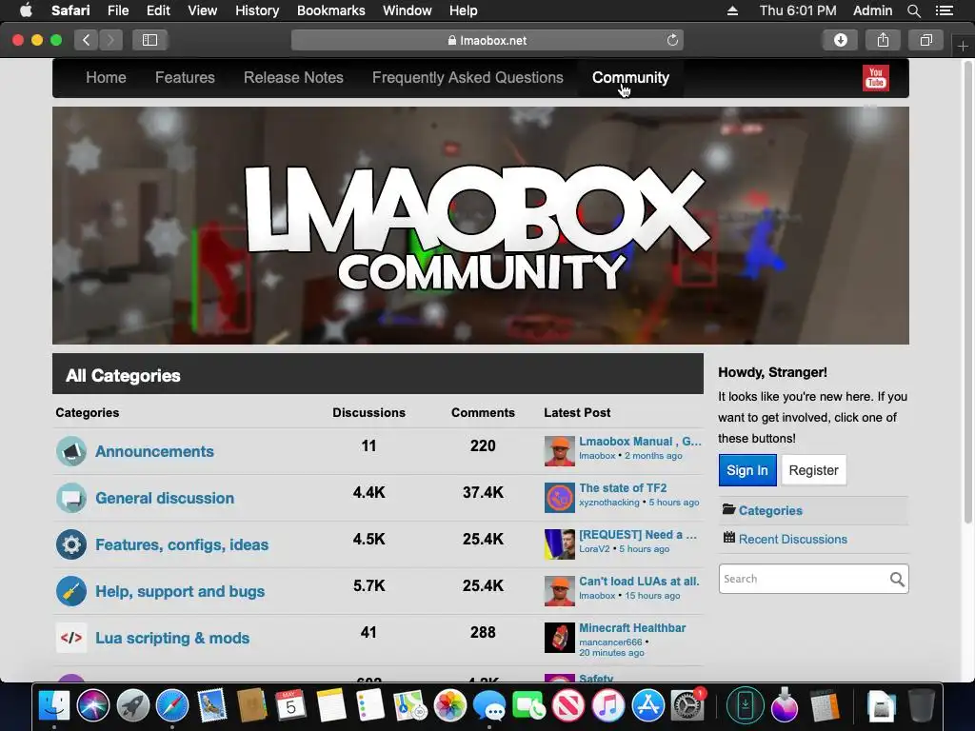The width and height of the screenshot is (975, 731).
Task: Toggle the Safari sidebar button
Action: point(149,40)
